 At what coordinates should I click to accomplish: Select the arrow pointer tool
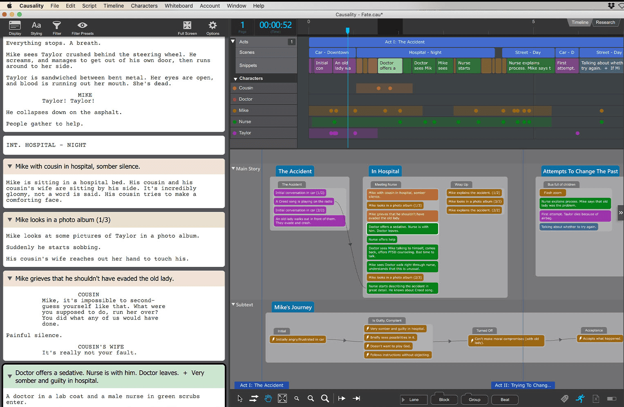tap(240, 398)
